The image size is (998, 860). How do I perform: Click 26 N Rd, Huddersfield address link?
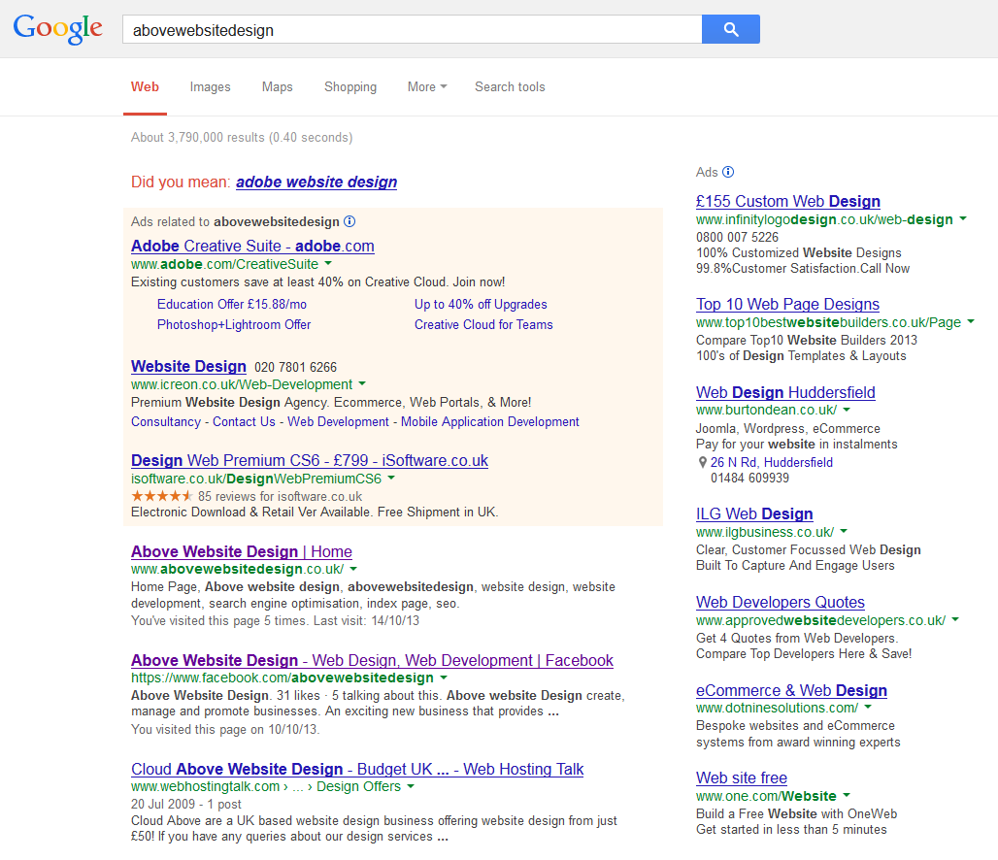tap(772, 463)
